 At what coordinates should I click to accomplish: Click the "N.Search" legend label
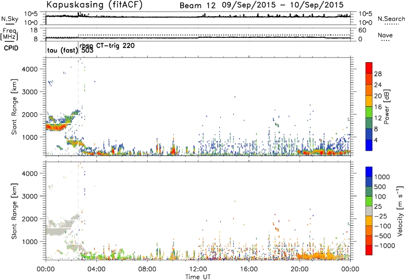click(x=391, y=19)
